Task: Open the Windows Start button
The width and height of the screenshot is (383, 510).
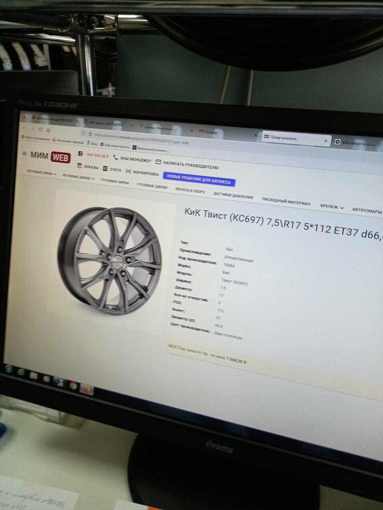Action: point(8,369)
